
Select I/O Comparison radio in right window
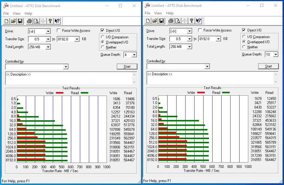point(244,37)
